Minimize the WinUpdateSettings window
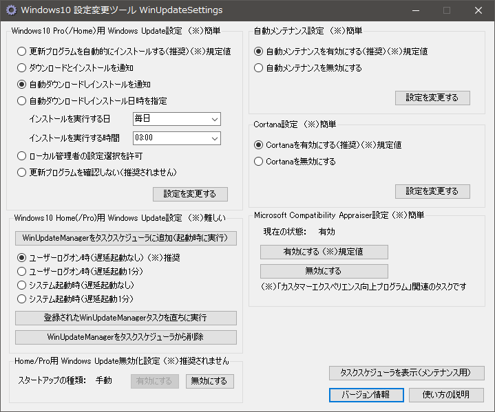495x412 pixels. [x=416, y=10]
